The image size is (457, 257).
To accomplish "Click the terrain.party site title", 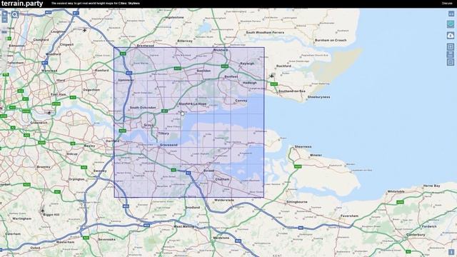I will coord(22,4).
